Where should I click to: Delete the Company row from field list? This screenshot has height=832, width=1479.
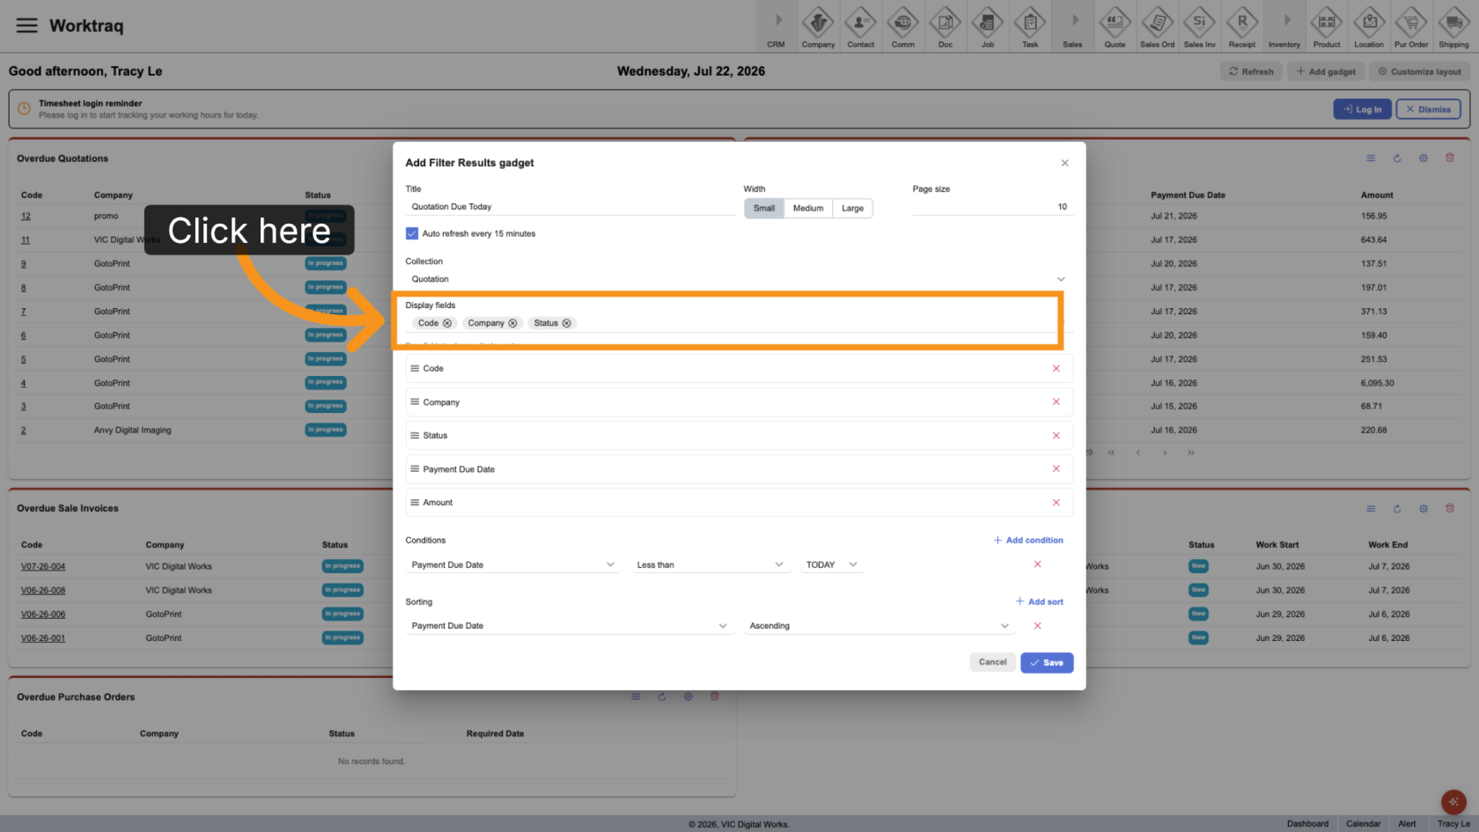[x=1056, y=402]
